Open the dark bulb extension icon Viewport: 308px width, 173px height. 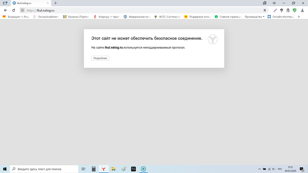coord(282,10)
